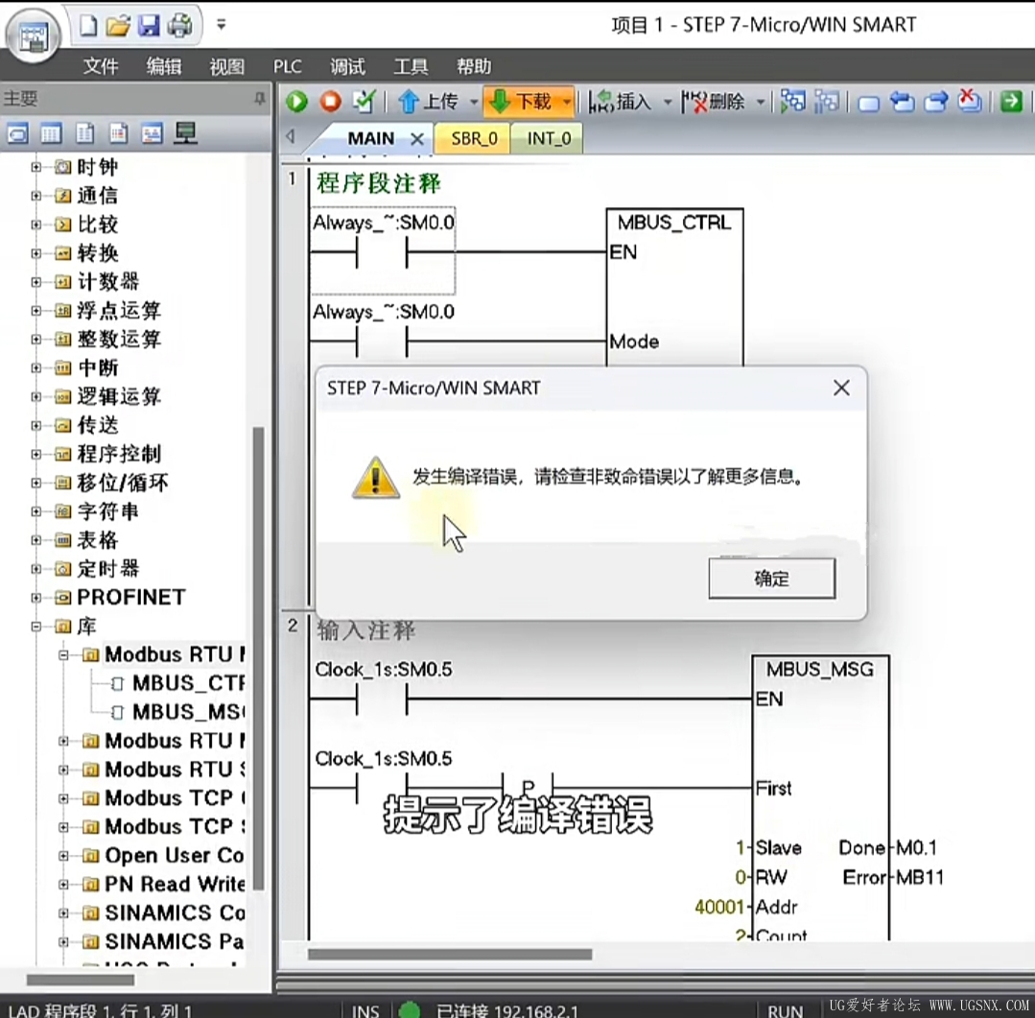Open the Insert dropdown arrow
Image resolution: width=1035 pixels, height=1018 pixels.
click(668, 102)
